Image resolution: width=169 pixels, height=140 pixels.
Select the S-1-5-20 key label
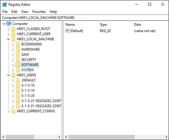pyautogui.click(x=28, y=96)
